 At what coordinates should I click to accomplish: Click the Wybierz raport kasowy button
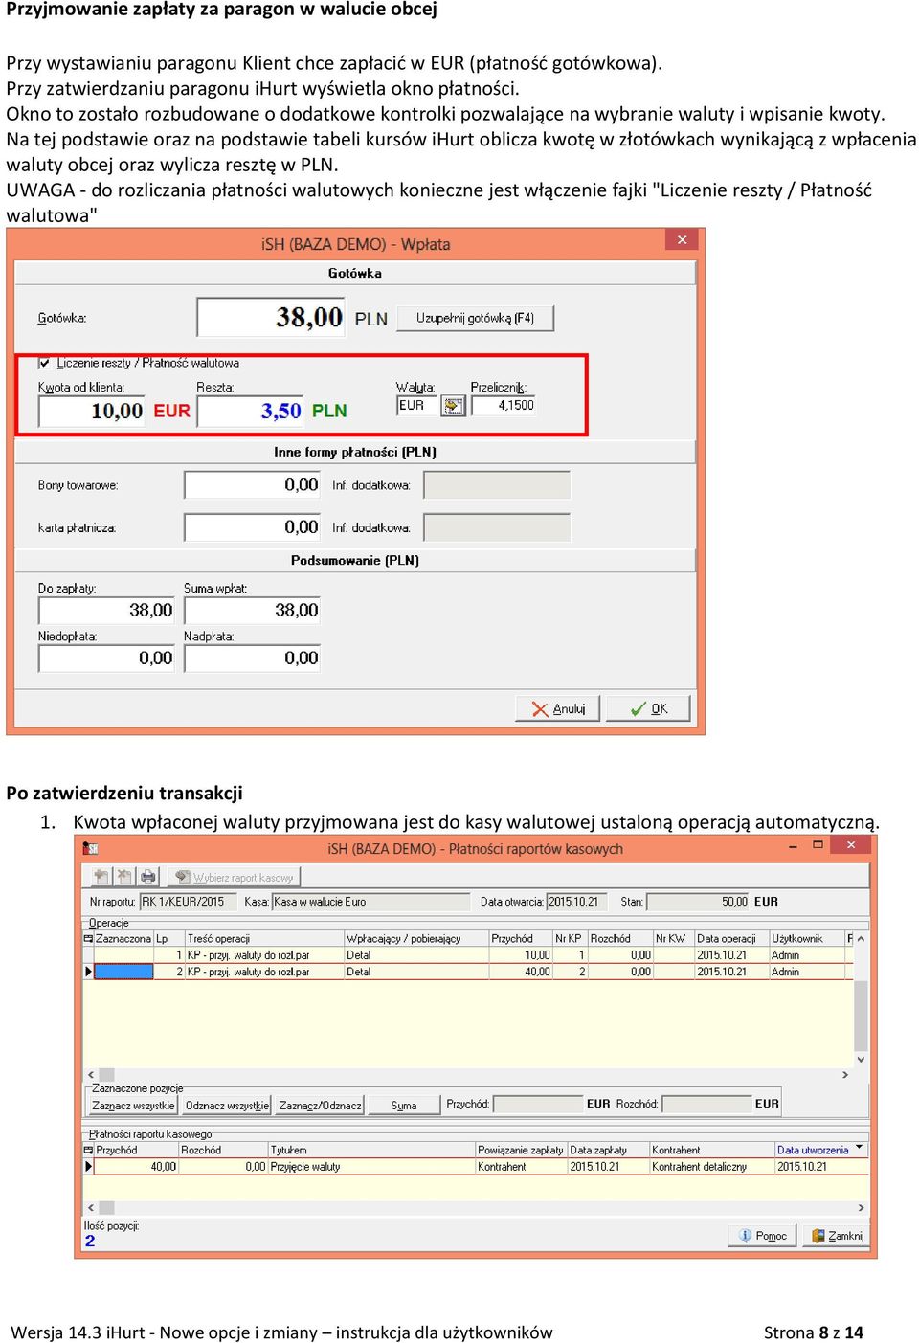click(235, 877)
